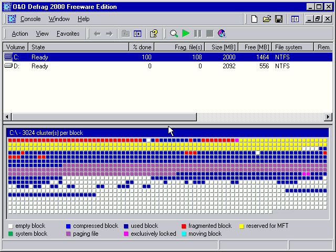
Task: Open the Console menu
Action: 30,19
